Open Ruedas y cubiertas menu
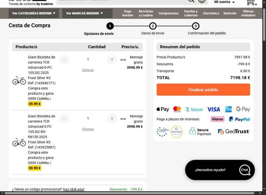 coord(191,13)
